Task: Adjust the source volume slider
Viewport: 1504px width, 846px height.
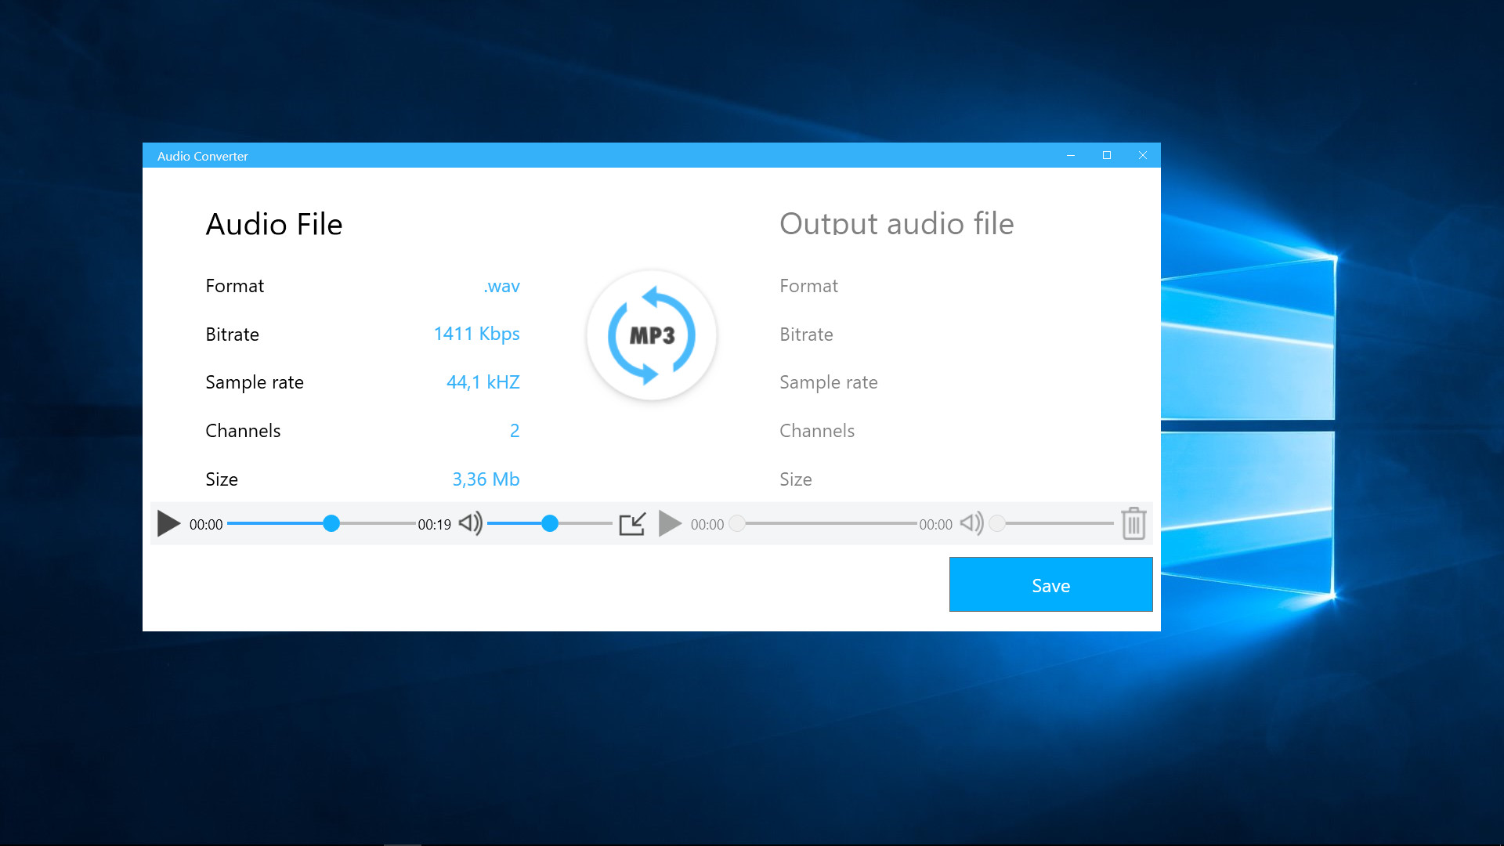Action: click(x=551, y=523)
